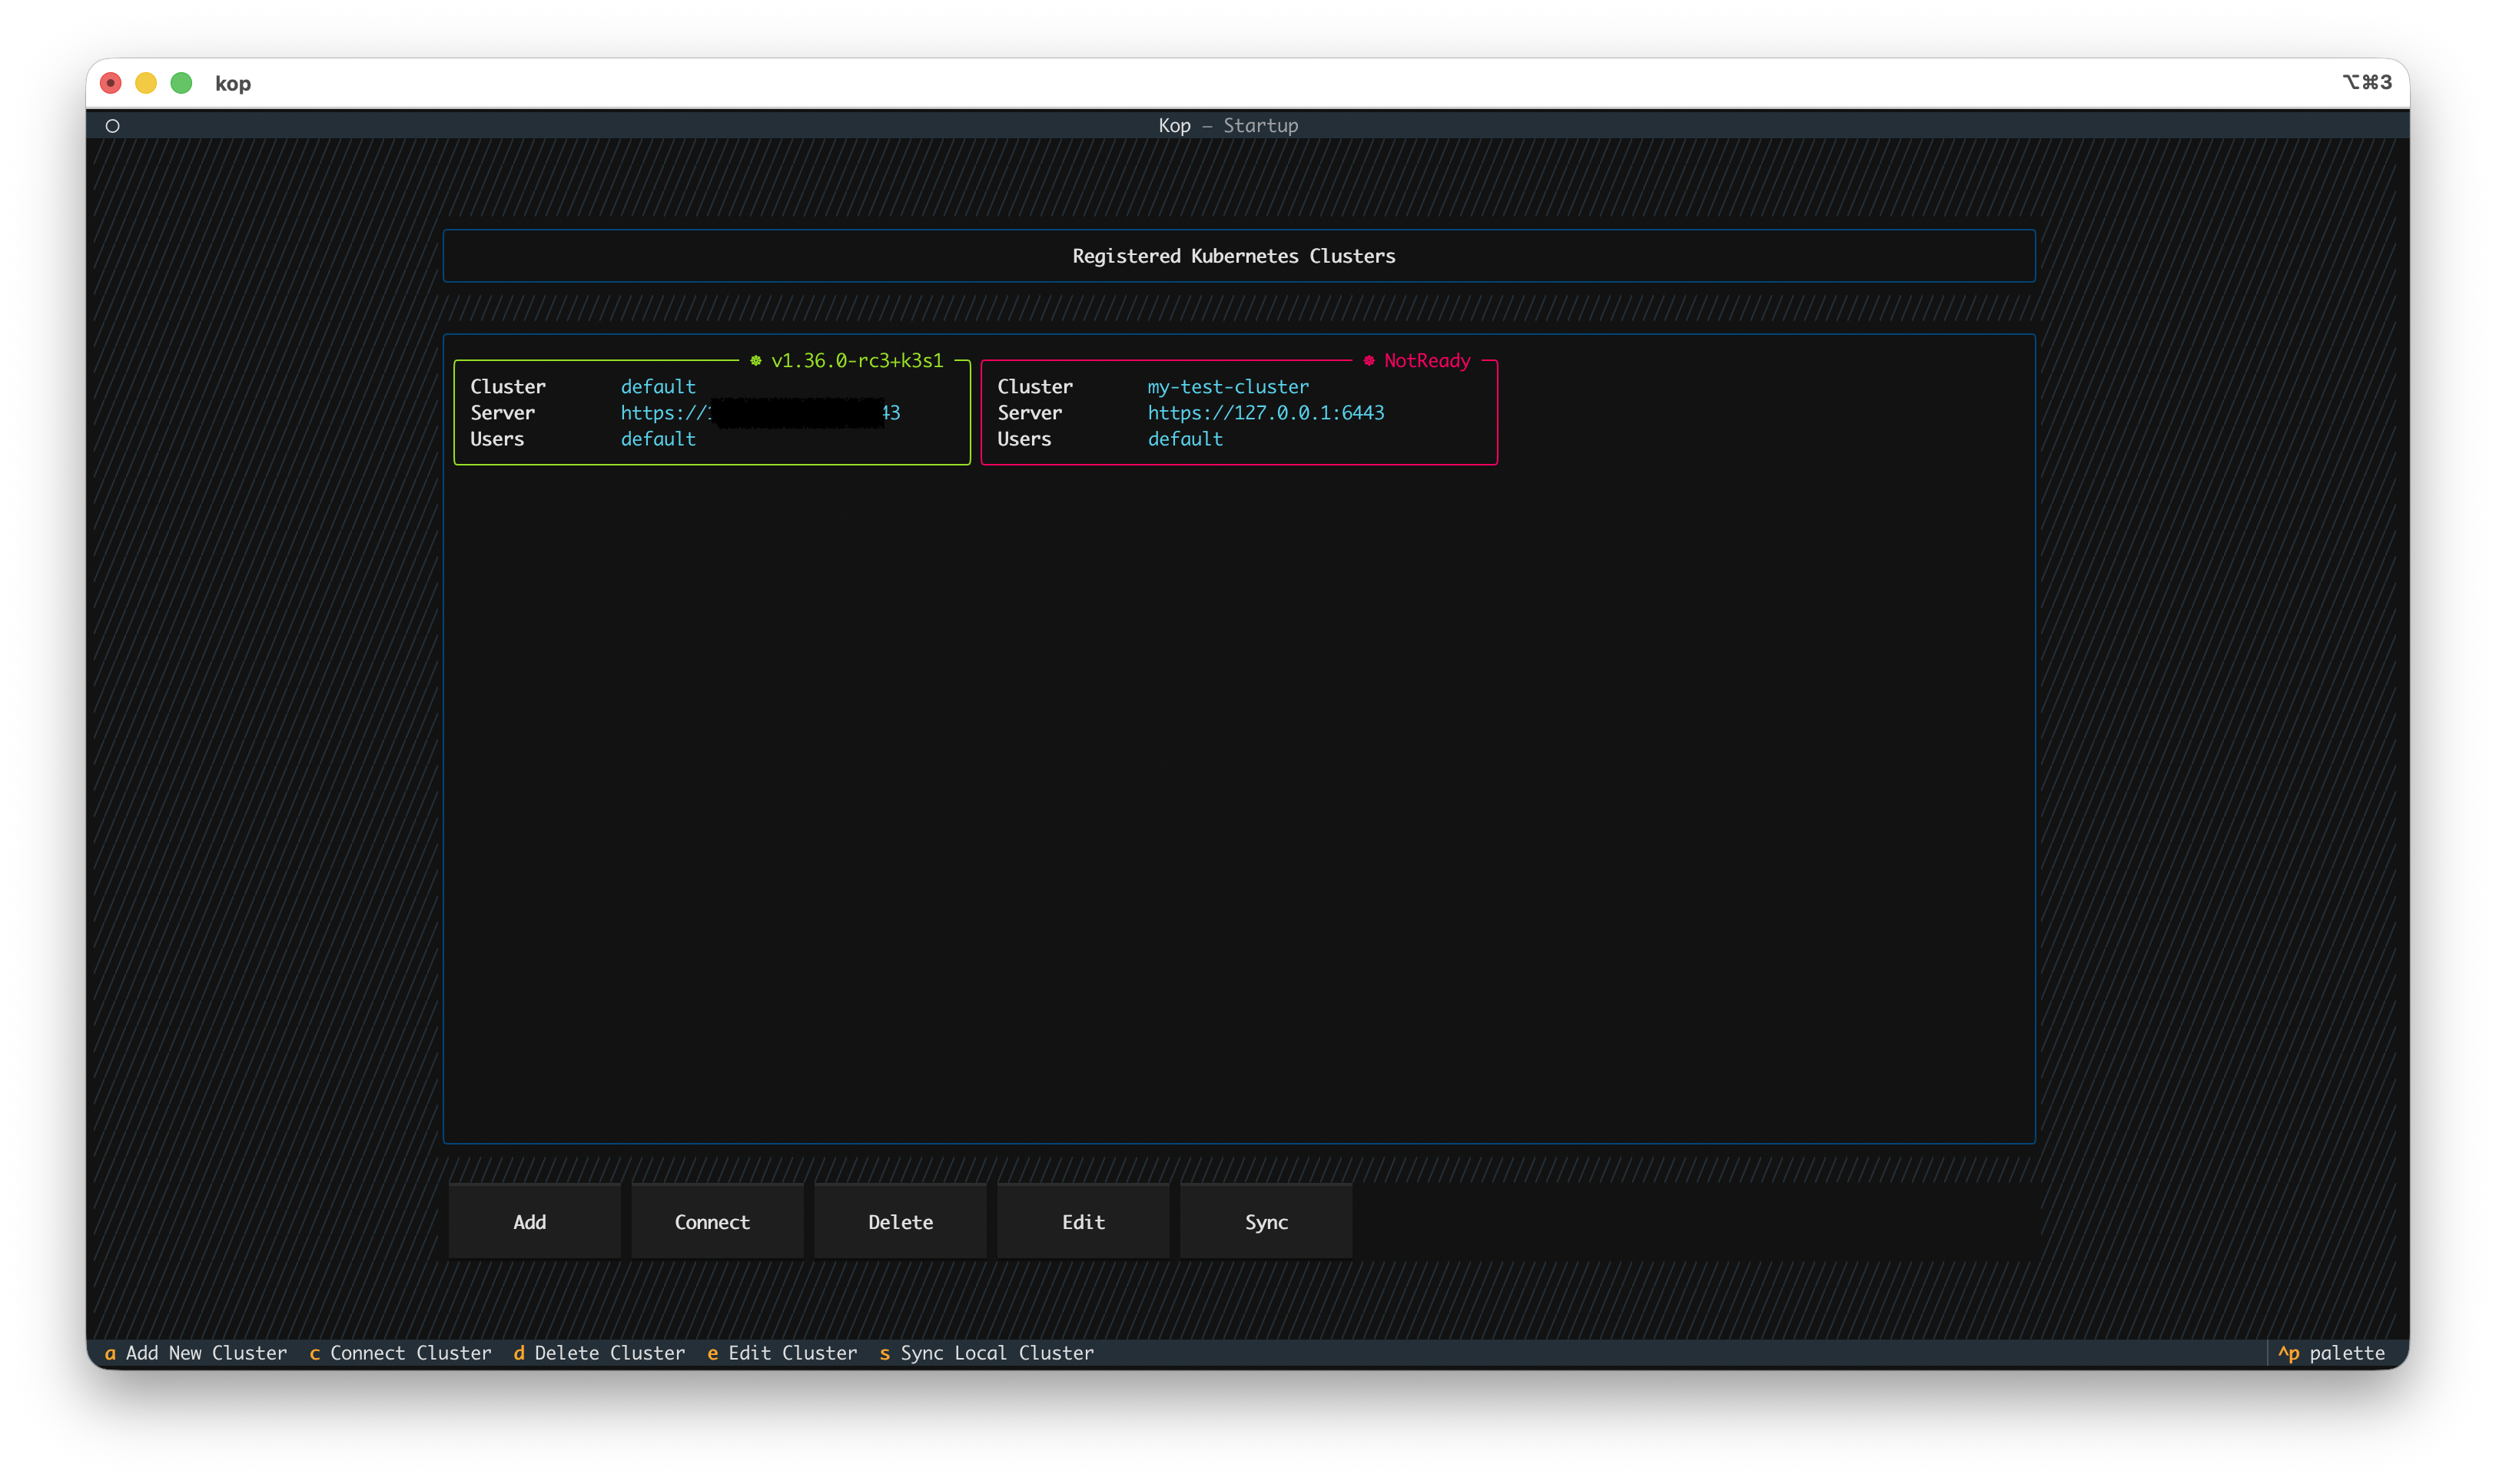This screenshot has height=1484, width=2496.
Task: Select the footer 'Sync Local Cluster' shortcut
Action: pos(987,1353)
